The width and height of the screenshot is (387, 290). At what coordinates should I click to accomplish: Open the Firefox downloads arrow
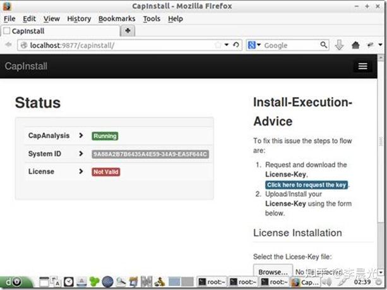(x=340, y=45)
